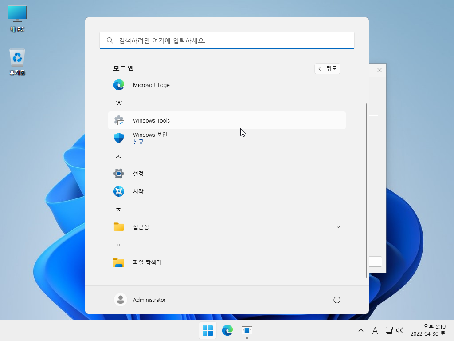Expand the 접근성 folder chevron
Screen dimensions: 454x341
[x=338, y=227]
